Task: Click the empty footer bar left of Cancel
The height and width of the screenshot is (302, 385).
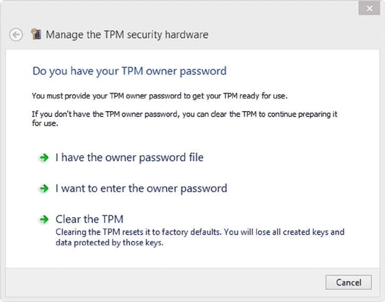Action: click(159, 282)
